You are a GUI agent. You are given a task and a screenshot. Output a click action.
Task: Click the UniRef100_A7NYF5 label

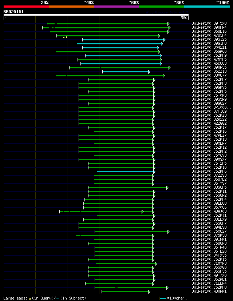pyautogui.click(x=209, y=59)
